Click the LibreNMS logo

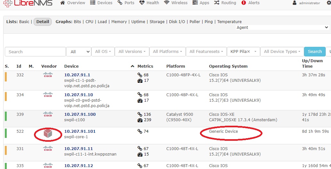coord(28,3)
